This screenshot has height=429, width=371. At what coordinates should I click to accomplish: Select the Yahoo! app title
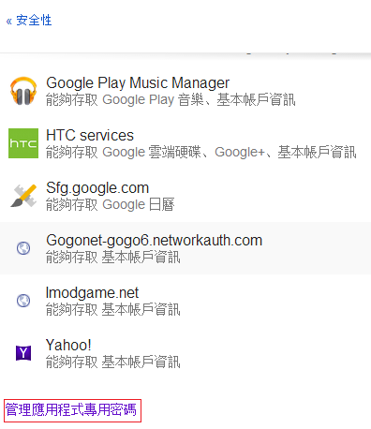click(x=68, y=346)
